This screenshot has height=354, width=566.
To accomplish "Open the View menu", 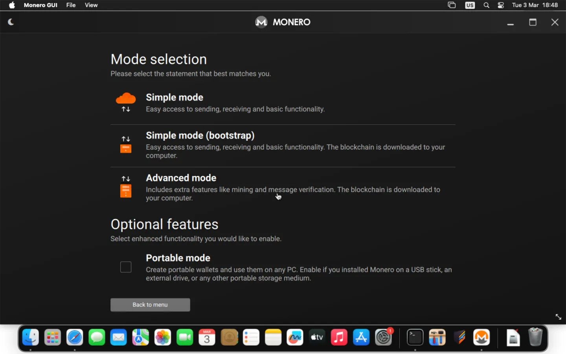I will (x=91, y=5).
